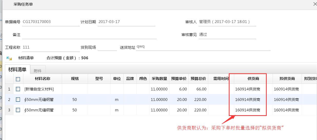The width and height of the screenshot is (317, 140).
Task: Sort by the 材料名称 column header
Action: click(43, 79)
